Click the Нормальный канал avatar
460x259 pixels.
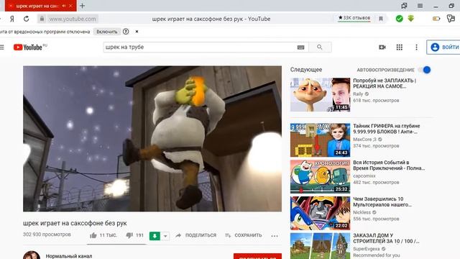(32, 255)
